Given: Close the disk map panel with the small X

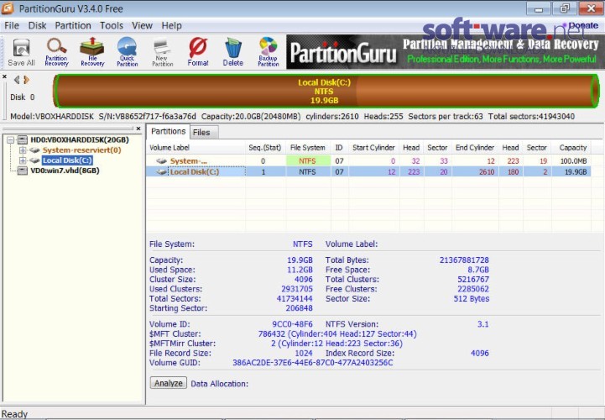Looking at the screenshot, I should pos(5,77).
